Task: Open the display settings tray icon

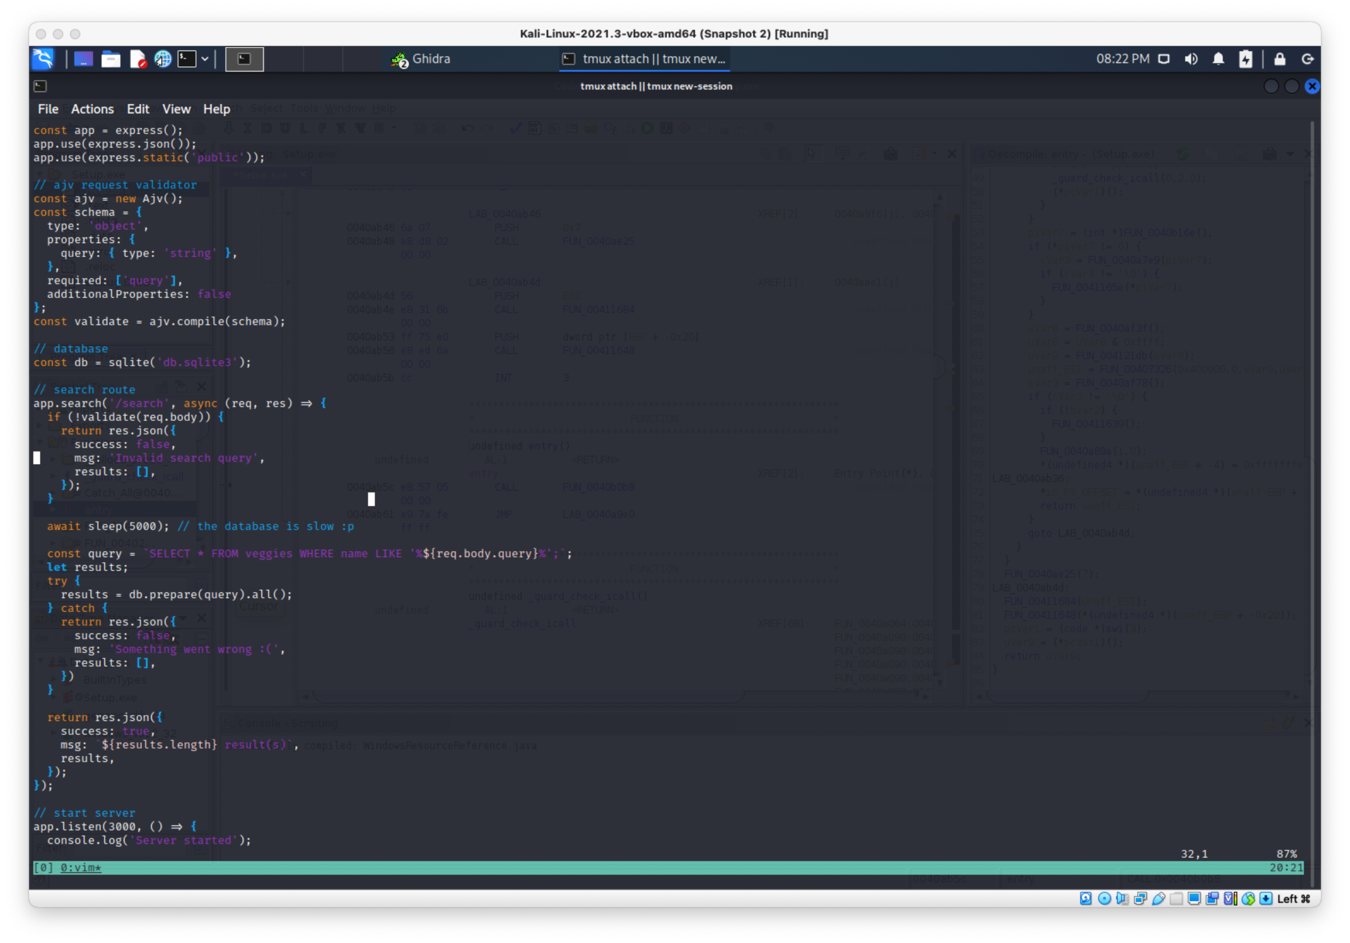Action: 1163,59
